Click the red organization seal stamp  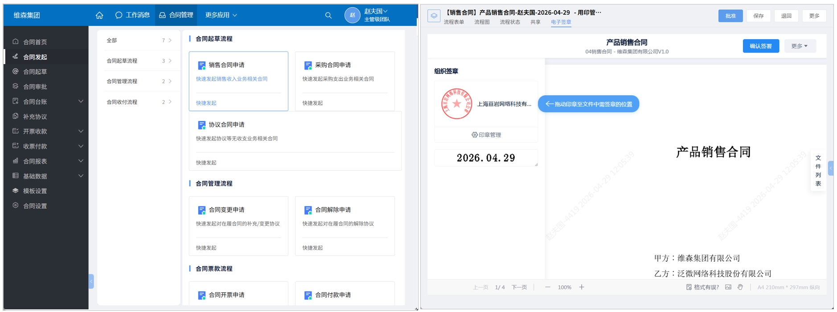point(456,104)
